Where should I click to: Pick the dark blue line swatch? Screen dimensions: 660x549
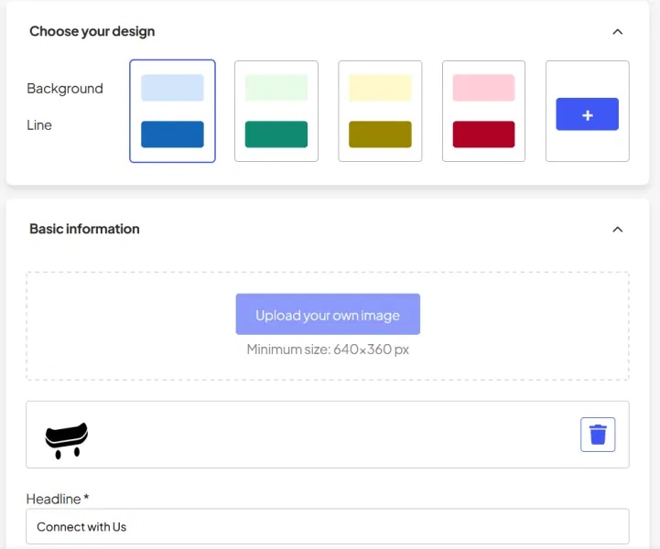click(x=172, y=134)
